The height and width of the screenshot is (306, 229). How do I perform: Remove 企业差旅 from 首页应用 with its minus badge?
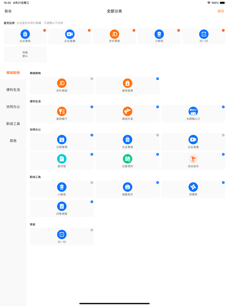click(x=45, y=30)
